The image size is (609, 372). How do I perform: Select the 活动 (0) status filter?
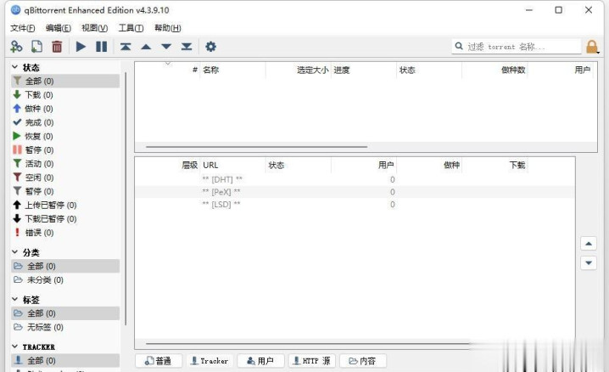coord(65,164)
